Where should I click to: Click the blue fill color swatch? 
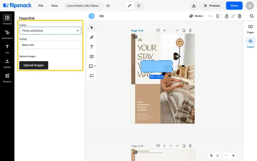click(91, 16)
